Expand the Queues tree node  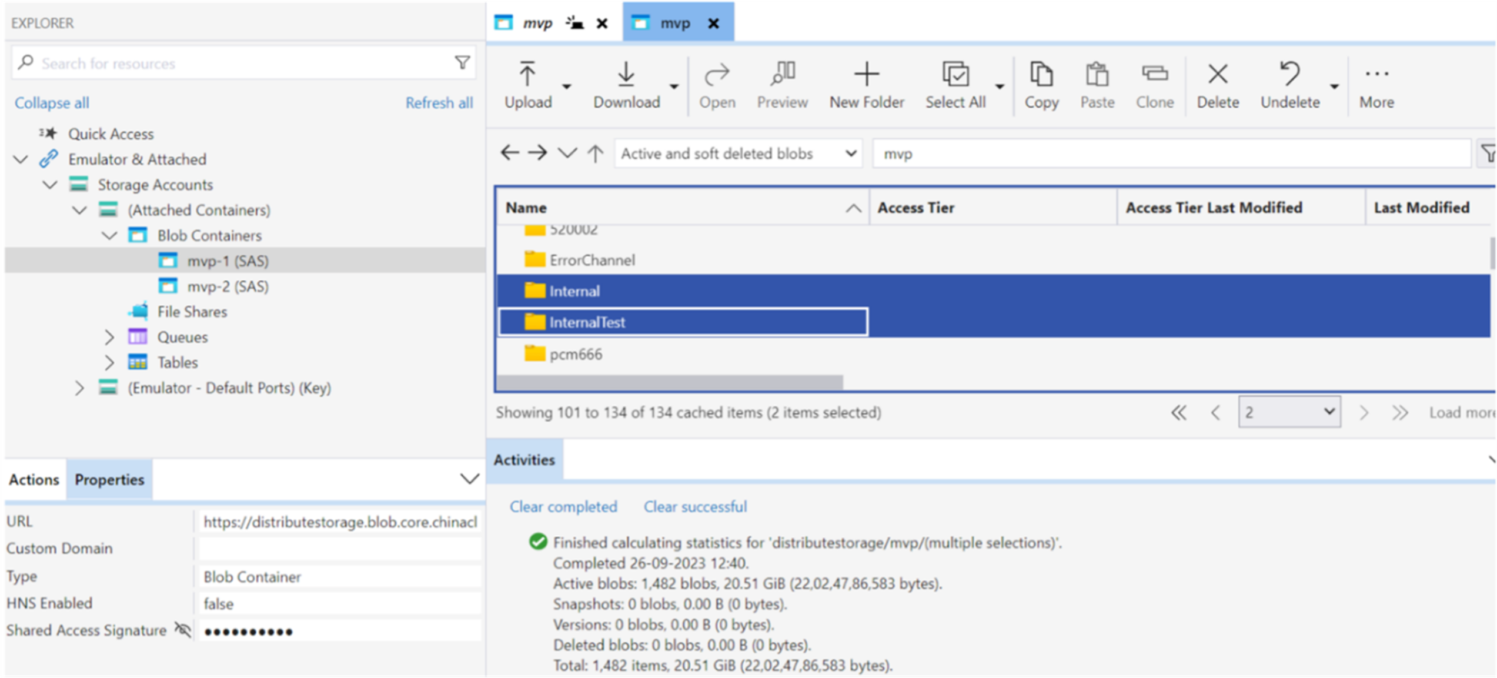[109, 337]
